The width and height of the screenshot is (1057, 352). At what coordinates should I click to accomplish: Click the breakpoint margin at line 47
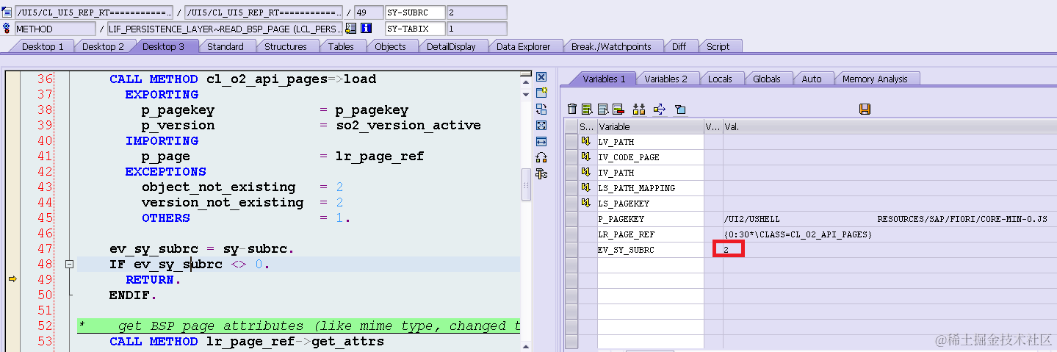12,248
